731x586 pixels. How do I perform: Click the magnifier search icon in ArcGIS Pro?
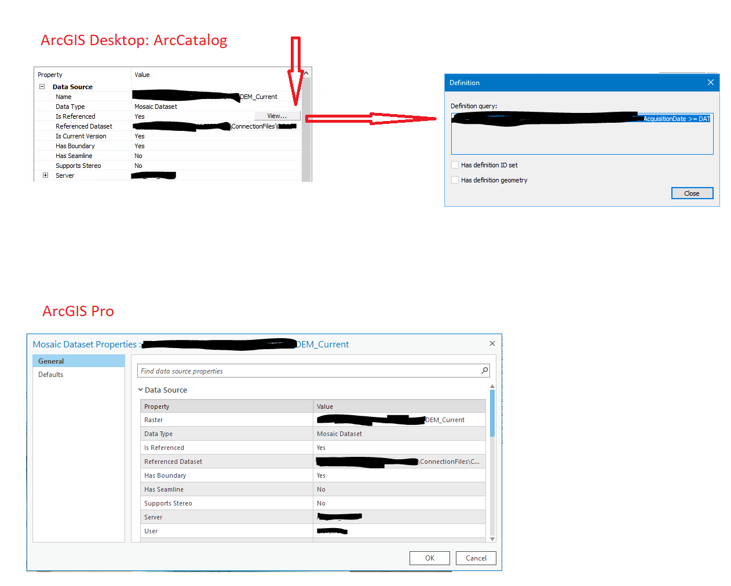tap(485, 371)
